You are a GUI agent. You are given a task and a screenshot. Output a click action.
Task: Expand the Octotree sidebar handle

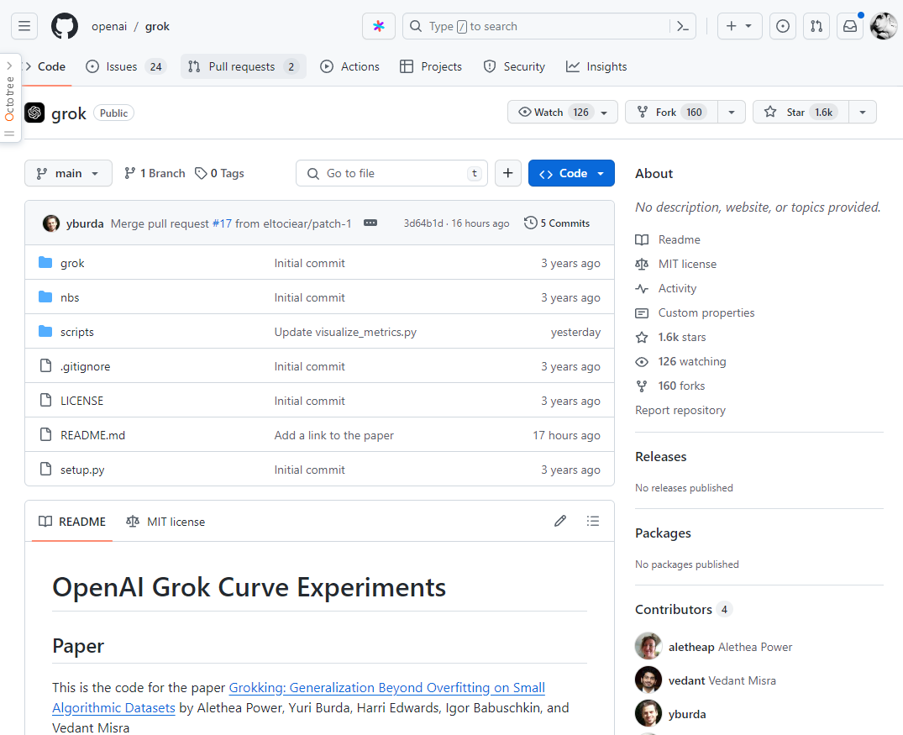(x=10, y=98)
